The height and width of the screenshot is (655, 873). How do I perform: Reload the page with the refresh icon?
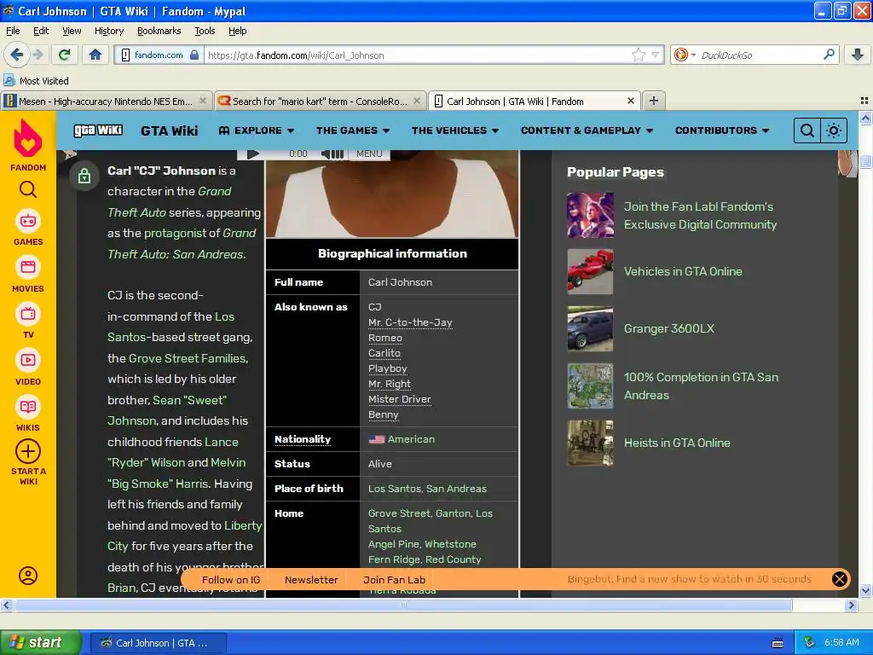click(x=65, y=55)
